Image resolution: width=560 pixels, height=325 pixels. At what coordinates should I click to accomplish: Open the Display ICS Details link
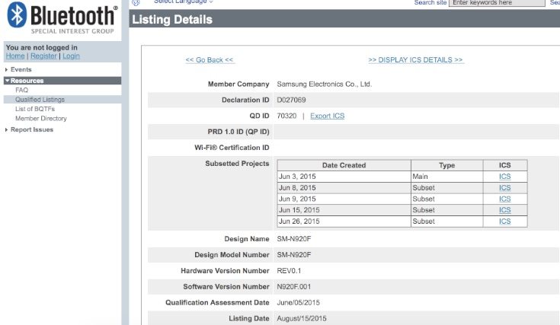click(x=416, y=60)
